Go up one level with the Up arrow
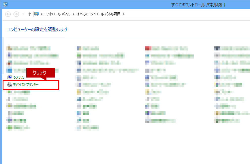250x164 pixels. [x=29, y=14]
